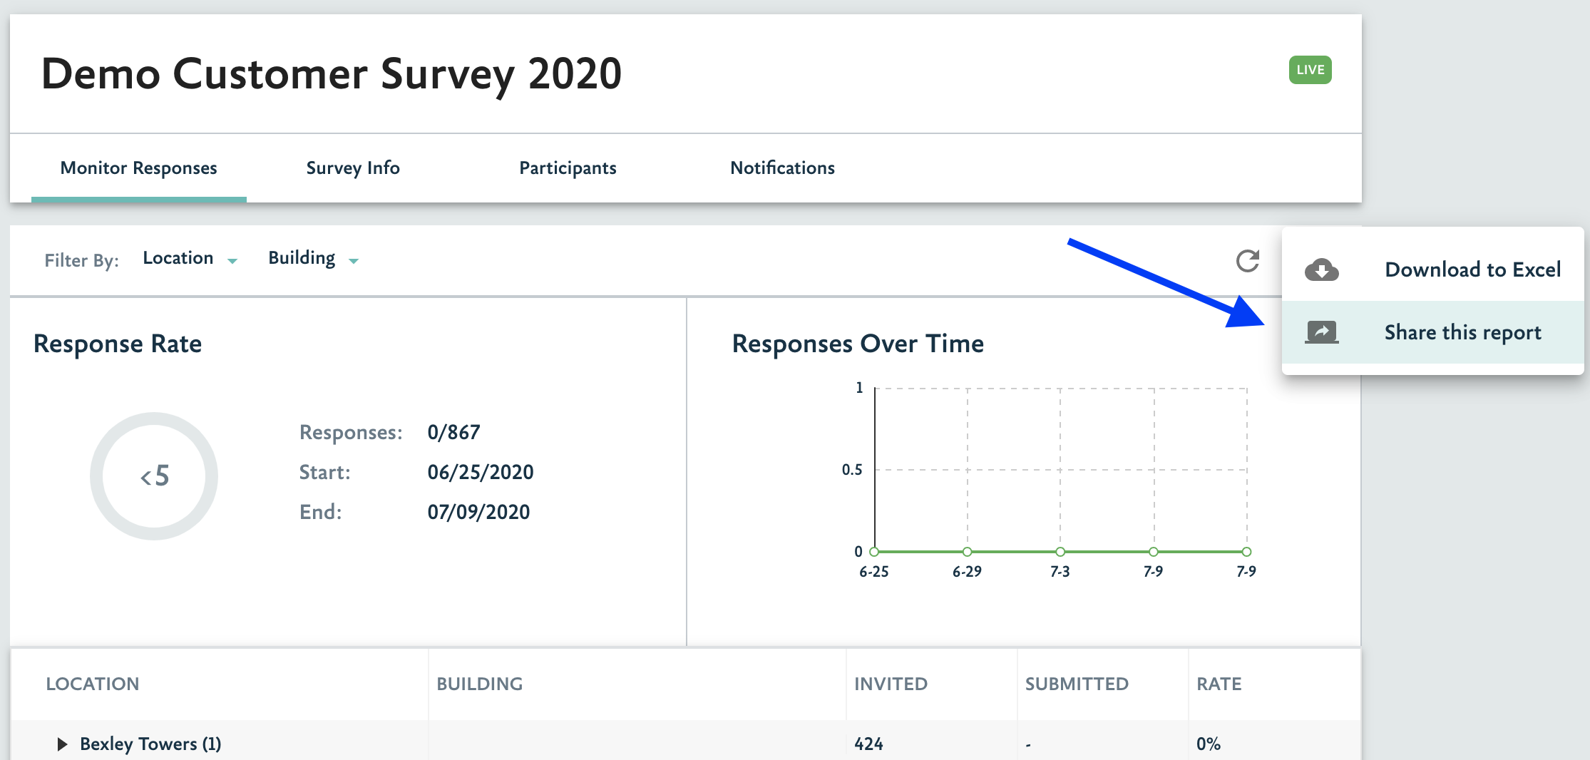Click the INVITED column header
Screen dimensions: 1590x760
(x=891, y=684)
